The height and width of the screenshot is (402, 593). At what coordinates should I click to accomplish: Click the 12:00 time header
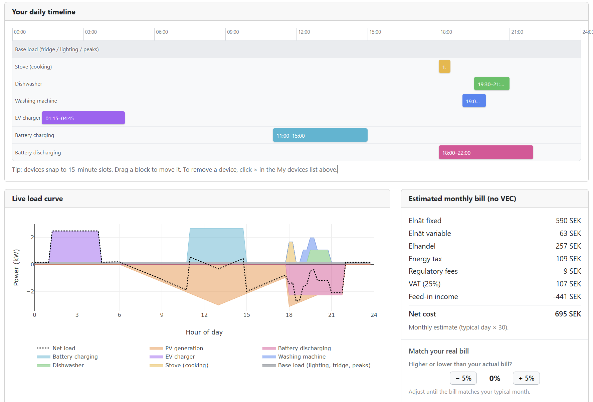[304, 32]
